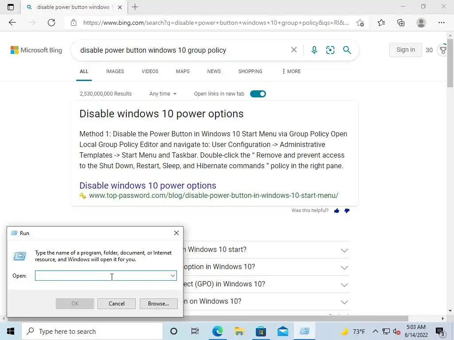Open the Windows Start menu
The width and height of the screenshot is (454, 340).
[11, 331]
